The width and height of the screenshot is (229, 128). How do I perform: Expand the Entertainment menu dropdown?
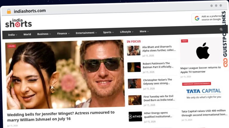tap(86, 33)
